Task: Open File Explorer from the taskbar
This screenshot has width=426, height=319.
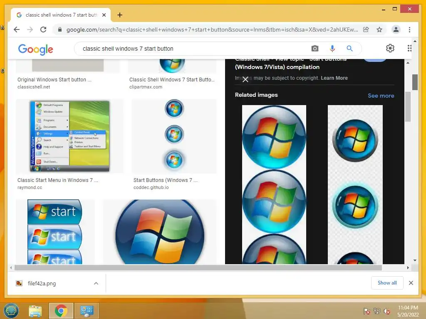Action: (35, 311)
